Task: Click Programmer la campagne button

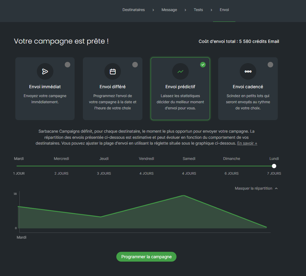Action: click(x=146, y=257)
